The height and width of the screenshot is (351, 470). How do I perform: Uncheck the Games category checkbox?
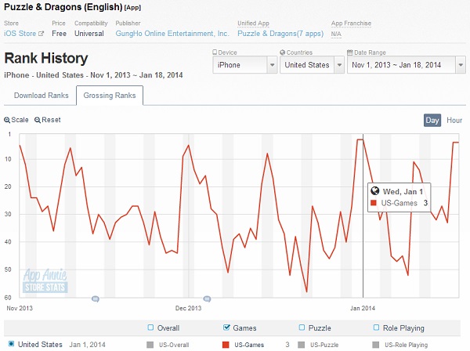(226, 327)
